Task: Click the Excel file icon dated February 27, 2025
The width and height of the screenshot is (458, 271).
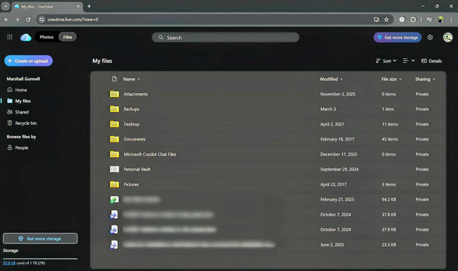Action: coord(114,199)
